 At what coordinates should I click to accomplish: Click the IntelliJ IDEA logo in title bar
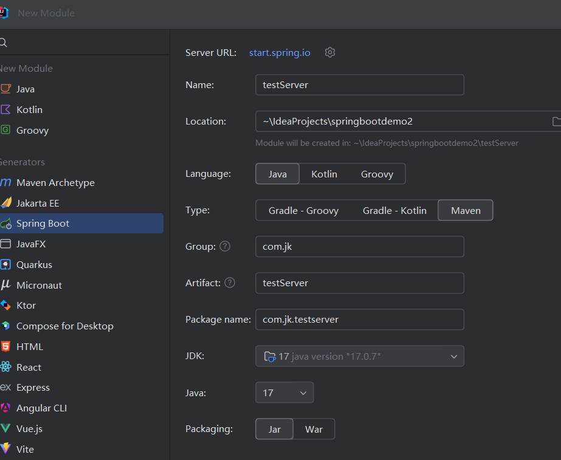click(x=4, y=13)
